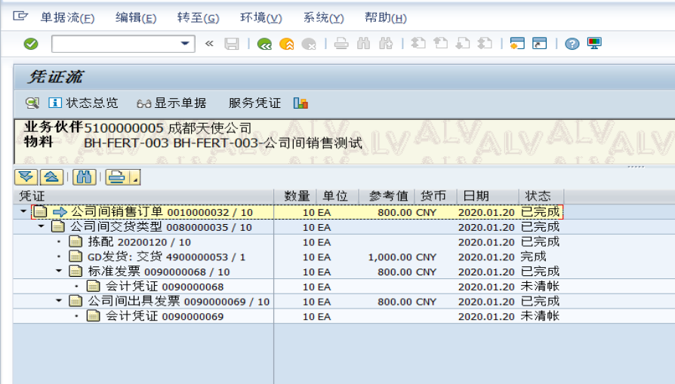Click the Previous Page icon
The height and width of the screenshot is (384, 675).
[440, 44]
